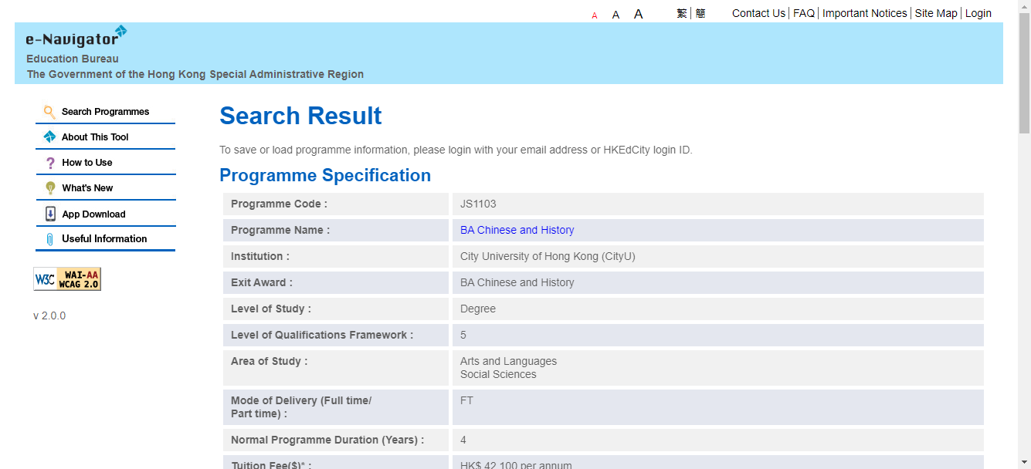1031x469 pixels.
Task: Select the medium font size A
Action: (616, 15)
